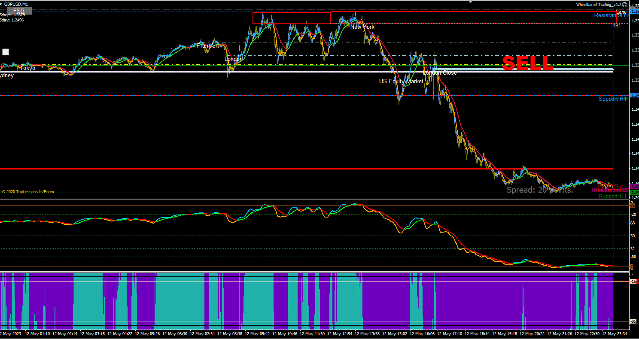Click the FSR button on the chart

coord(19,11)
